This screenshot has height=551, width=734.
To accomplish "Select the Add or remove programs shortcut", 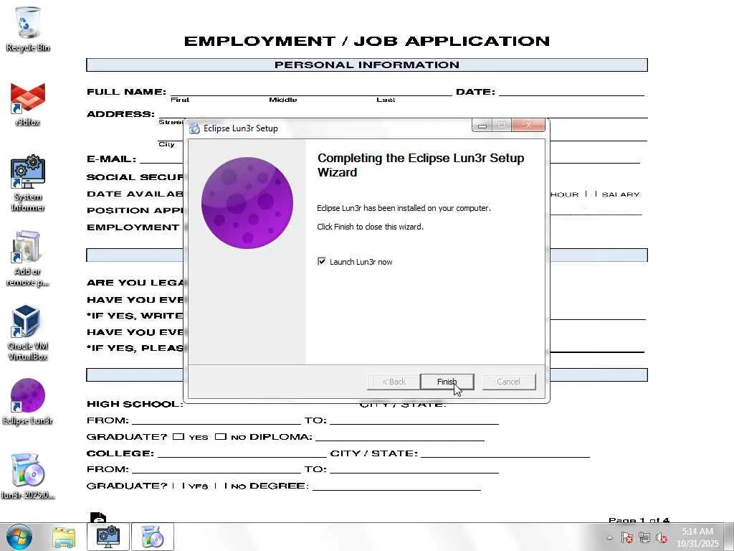I will (28, 258).
